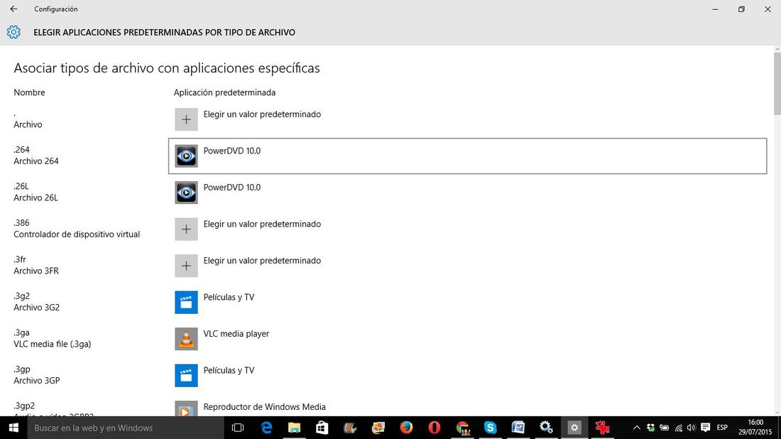Image resolution: width=781 pixels, height=439 pixels.
Task: Click the vertical scrollbar thumb
Action: tap(777, 83)
